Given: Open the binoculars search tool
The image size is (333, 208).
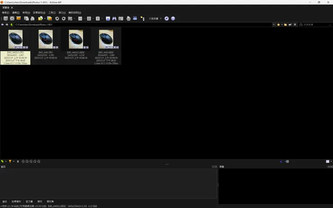Looking at the screenshot, I should tap(114, 19).
